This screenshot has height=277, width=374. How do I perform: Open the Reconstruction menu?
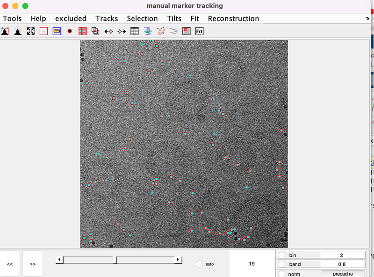click(233, 19)
